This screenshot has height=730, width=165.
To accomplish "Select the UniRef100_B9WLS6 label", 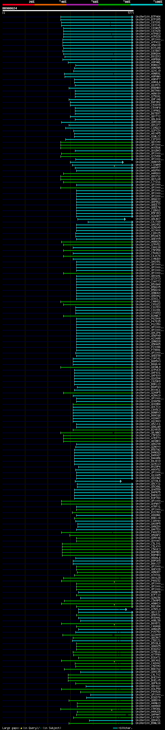I will (148, 723).
